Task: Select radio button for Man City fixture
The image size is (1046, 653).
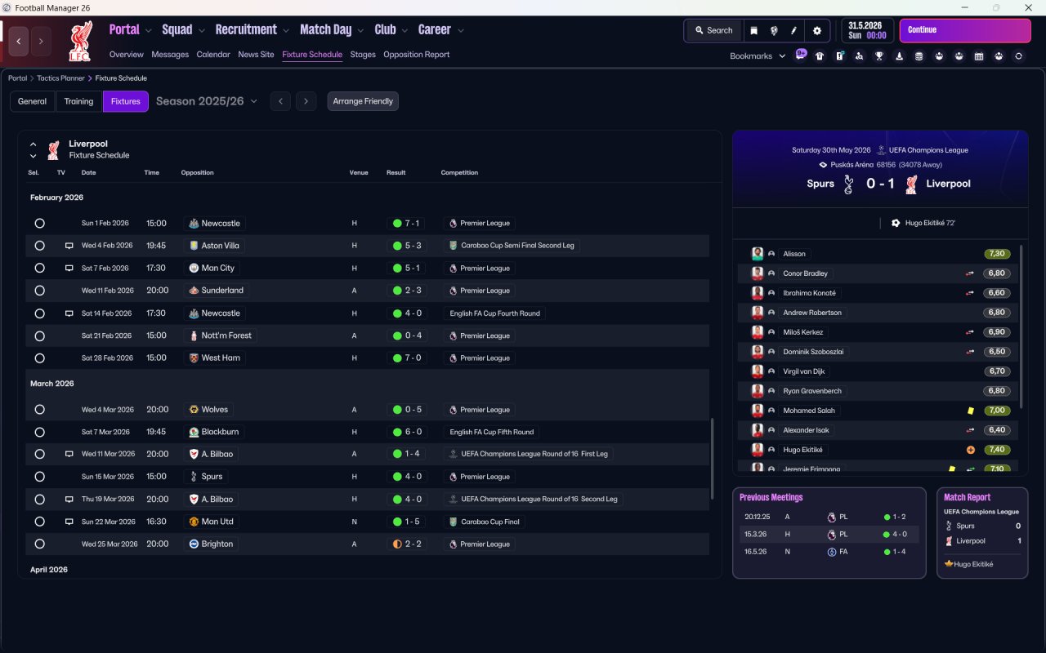Action: pyautogui.click(x=39, y=268)
